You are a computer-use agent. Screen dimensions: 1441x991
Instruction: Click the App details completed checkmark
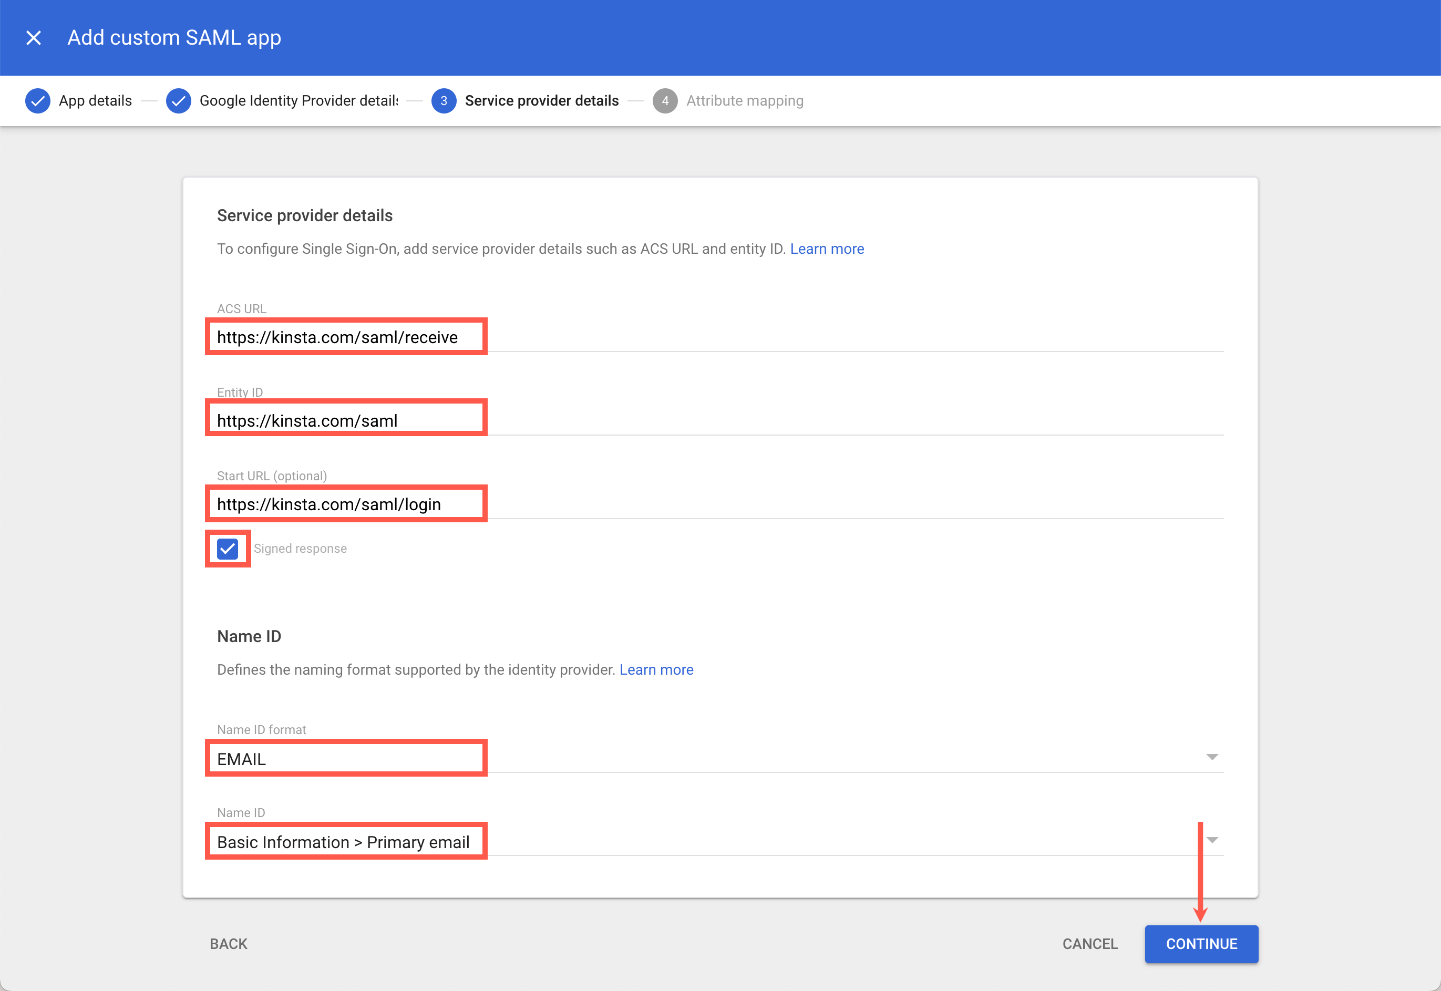coord(37,100)
